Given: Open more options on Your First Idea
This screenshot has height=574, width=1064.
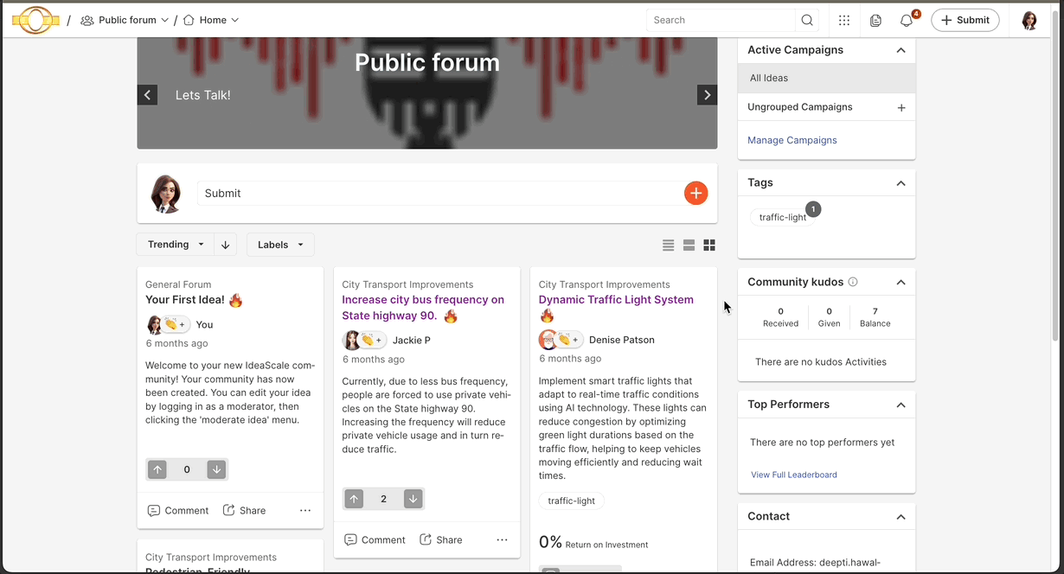Looking at the screenshot, I should pos(305,511).
